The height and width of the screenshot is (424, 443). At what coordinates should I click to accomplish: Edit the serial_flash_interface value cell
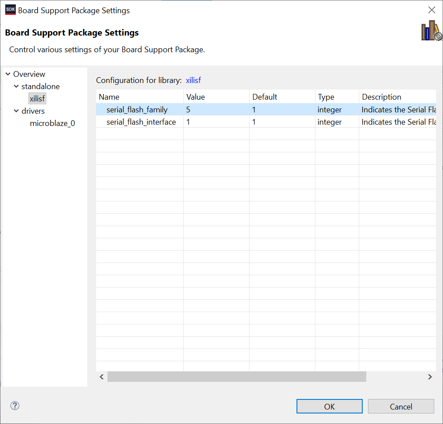click(x=216, y=122)
